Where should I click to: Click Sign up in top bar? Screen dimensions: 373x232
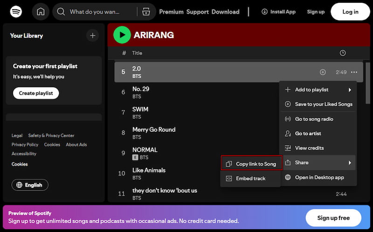pos(316,12)
